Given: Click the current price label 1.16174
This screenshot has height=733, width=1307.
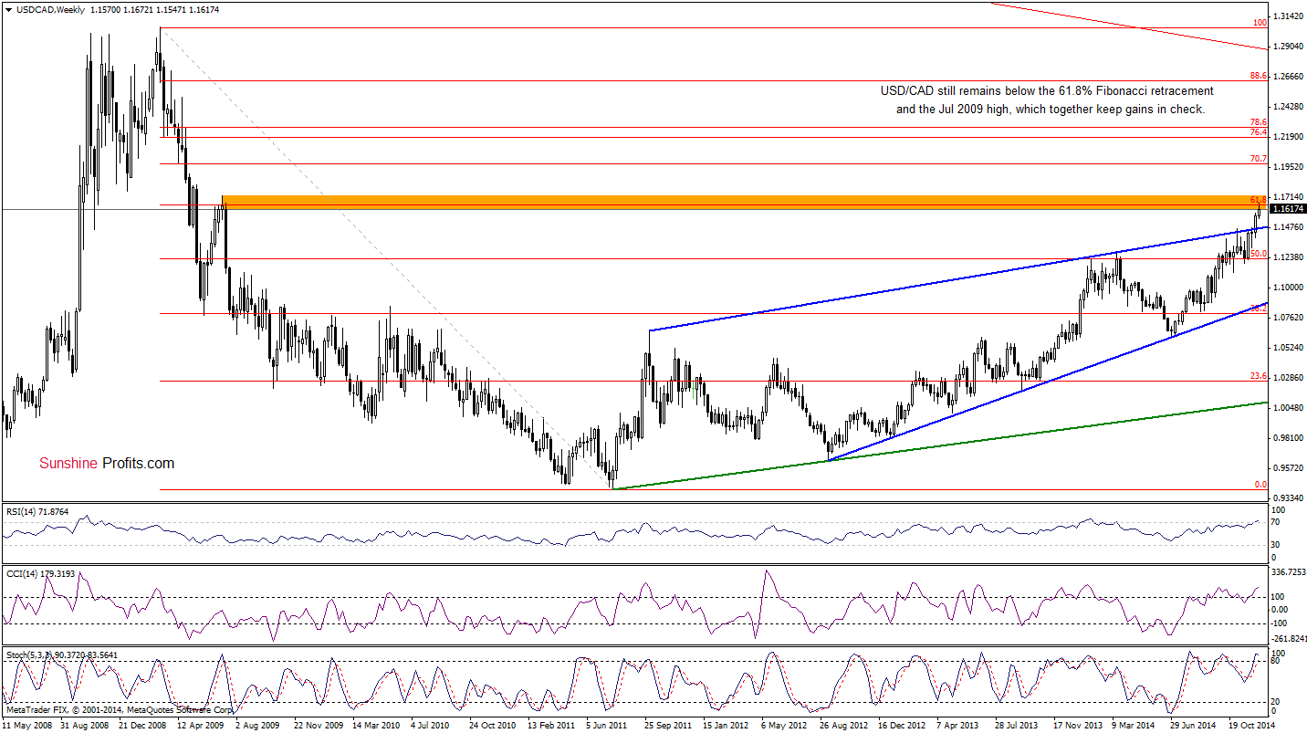Looking at the screenshot, I should pyautogui.click(x=1287, y=209).
